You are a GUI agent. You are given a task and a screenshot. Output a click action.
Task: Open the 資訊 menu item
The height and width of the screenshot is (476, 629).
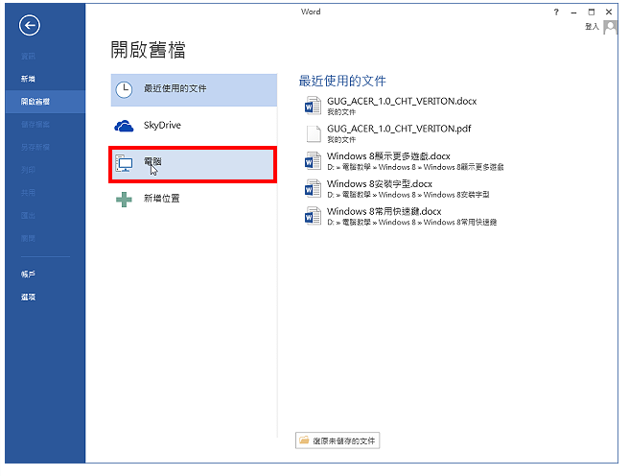pos(28,57)
